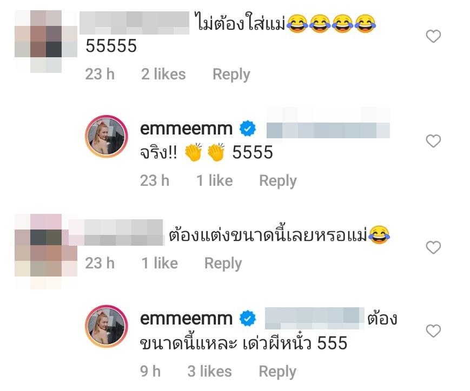Click the verified badge on the 9 h reply
Screen dimensions: 470x391
pyautogui.click(x=248, y=318)
